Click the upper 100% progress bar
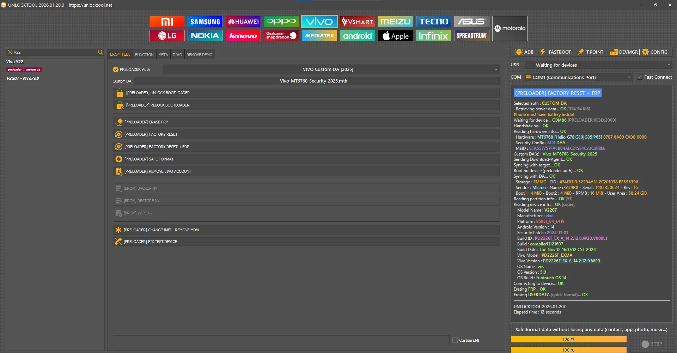 pyautogui.click(x=568, y=339)
